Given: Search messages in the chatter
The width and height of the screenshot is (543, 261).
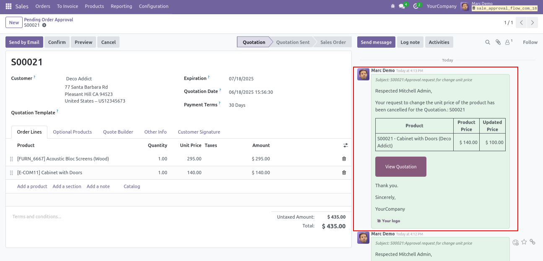Looking at the screenshot, I should 488,42.
